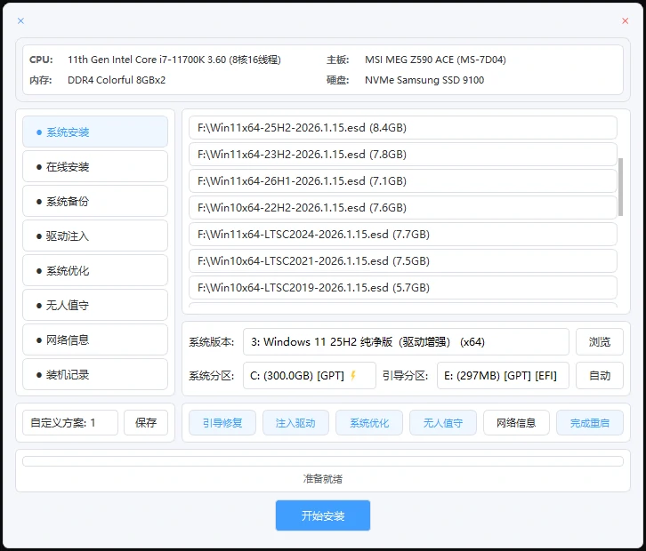Click 浏览 to browse for image
The width and height of the screenshot is (646, 551).
tap(600, 341)
